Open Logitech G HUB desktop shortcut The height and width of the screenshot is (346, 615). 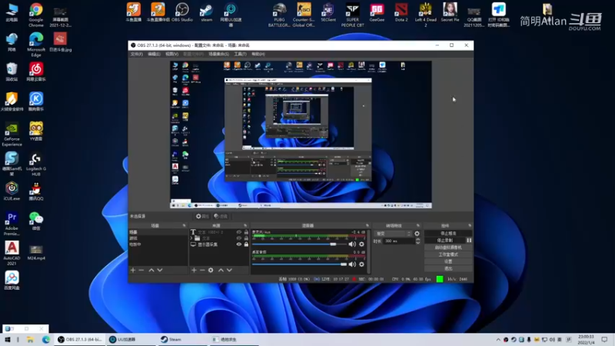pos(36,165)
